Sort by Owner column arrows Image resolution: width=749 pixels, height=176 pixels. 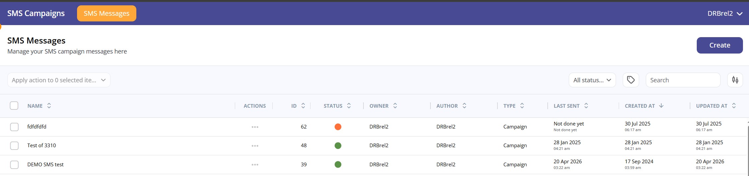point(395,106)
